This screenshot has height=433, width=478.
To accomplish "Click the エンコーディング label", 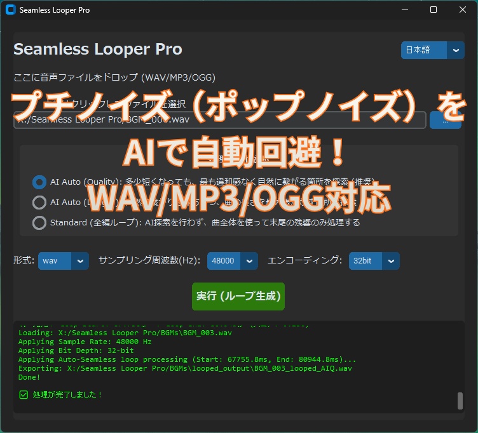I will [x=304, y=261].
